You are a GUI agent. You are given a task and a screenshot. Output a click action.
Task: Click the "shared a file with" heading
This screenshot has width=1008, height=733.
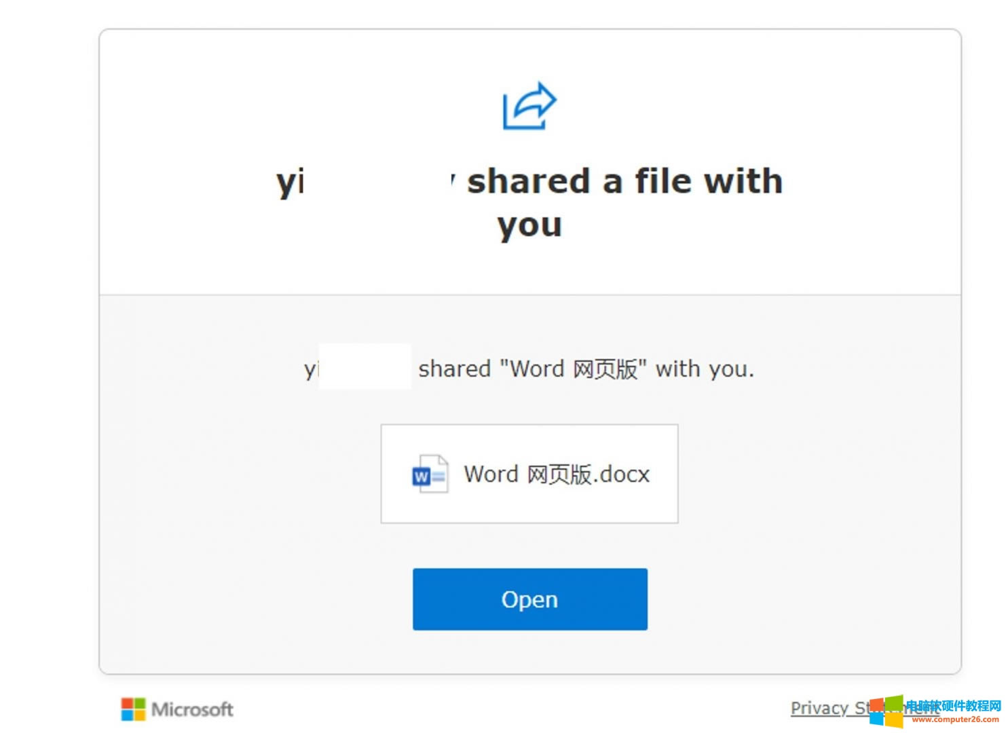(624, 181)
